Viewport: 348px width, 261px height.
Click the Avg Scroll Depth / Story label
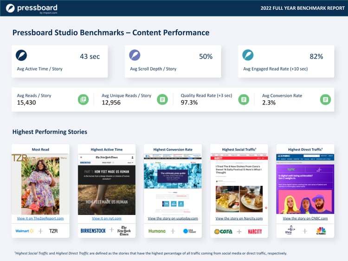pos(153,69)
